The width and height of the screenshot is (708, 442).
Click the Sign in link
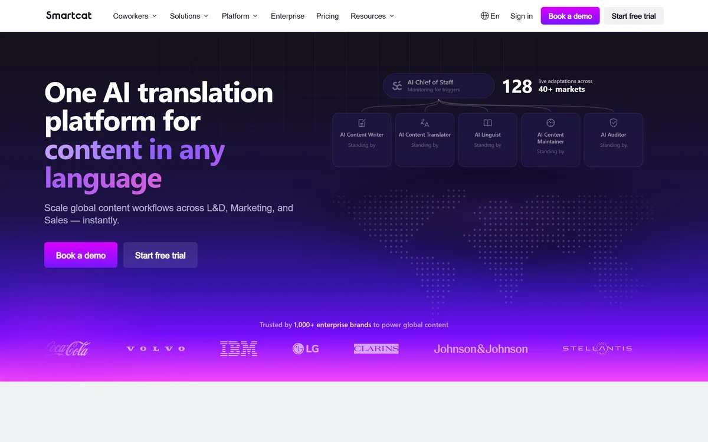pyautogui.click(x=522, y=16)
